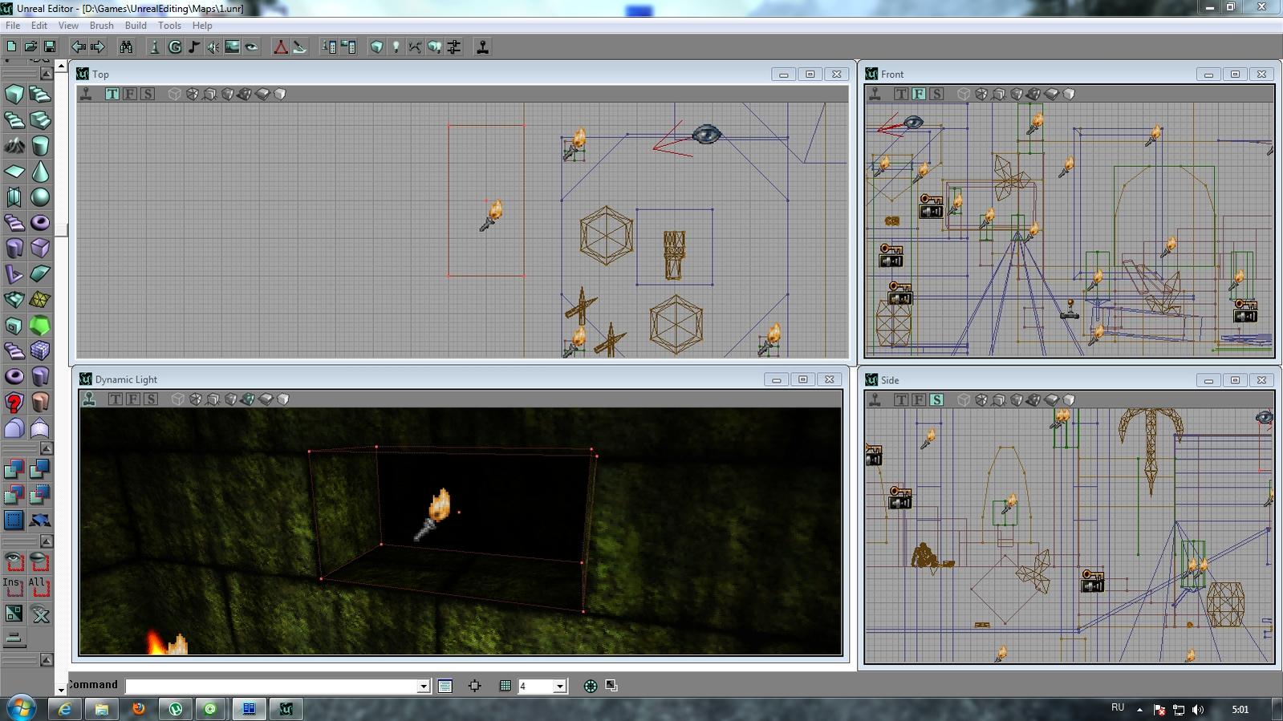This screenshot has width=1283, height=721.
Task: Open the Build menu
Action: pos(136,26)
